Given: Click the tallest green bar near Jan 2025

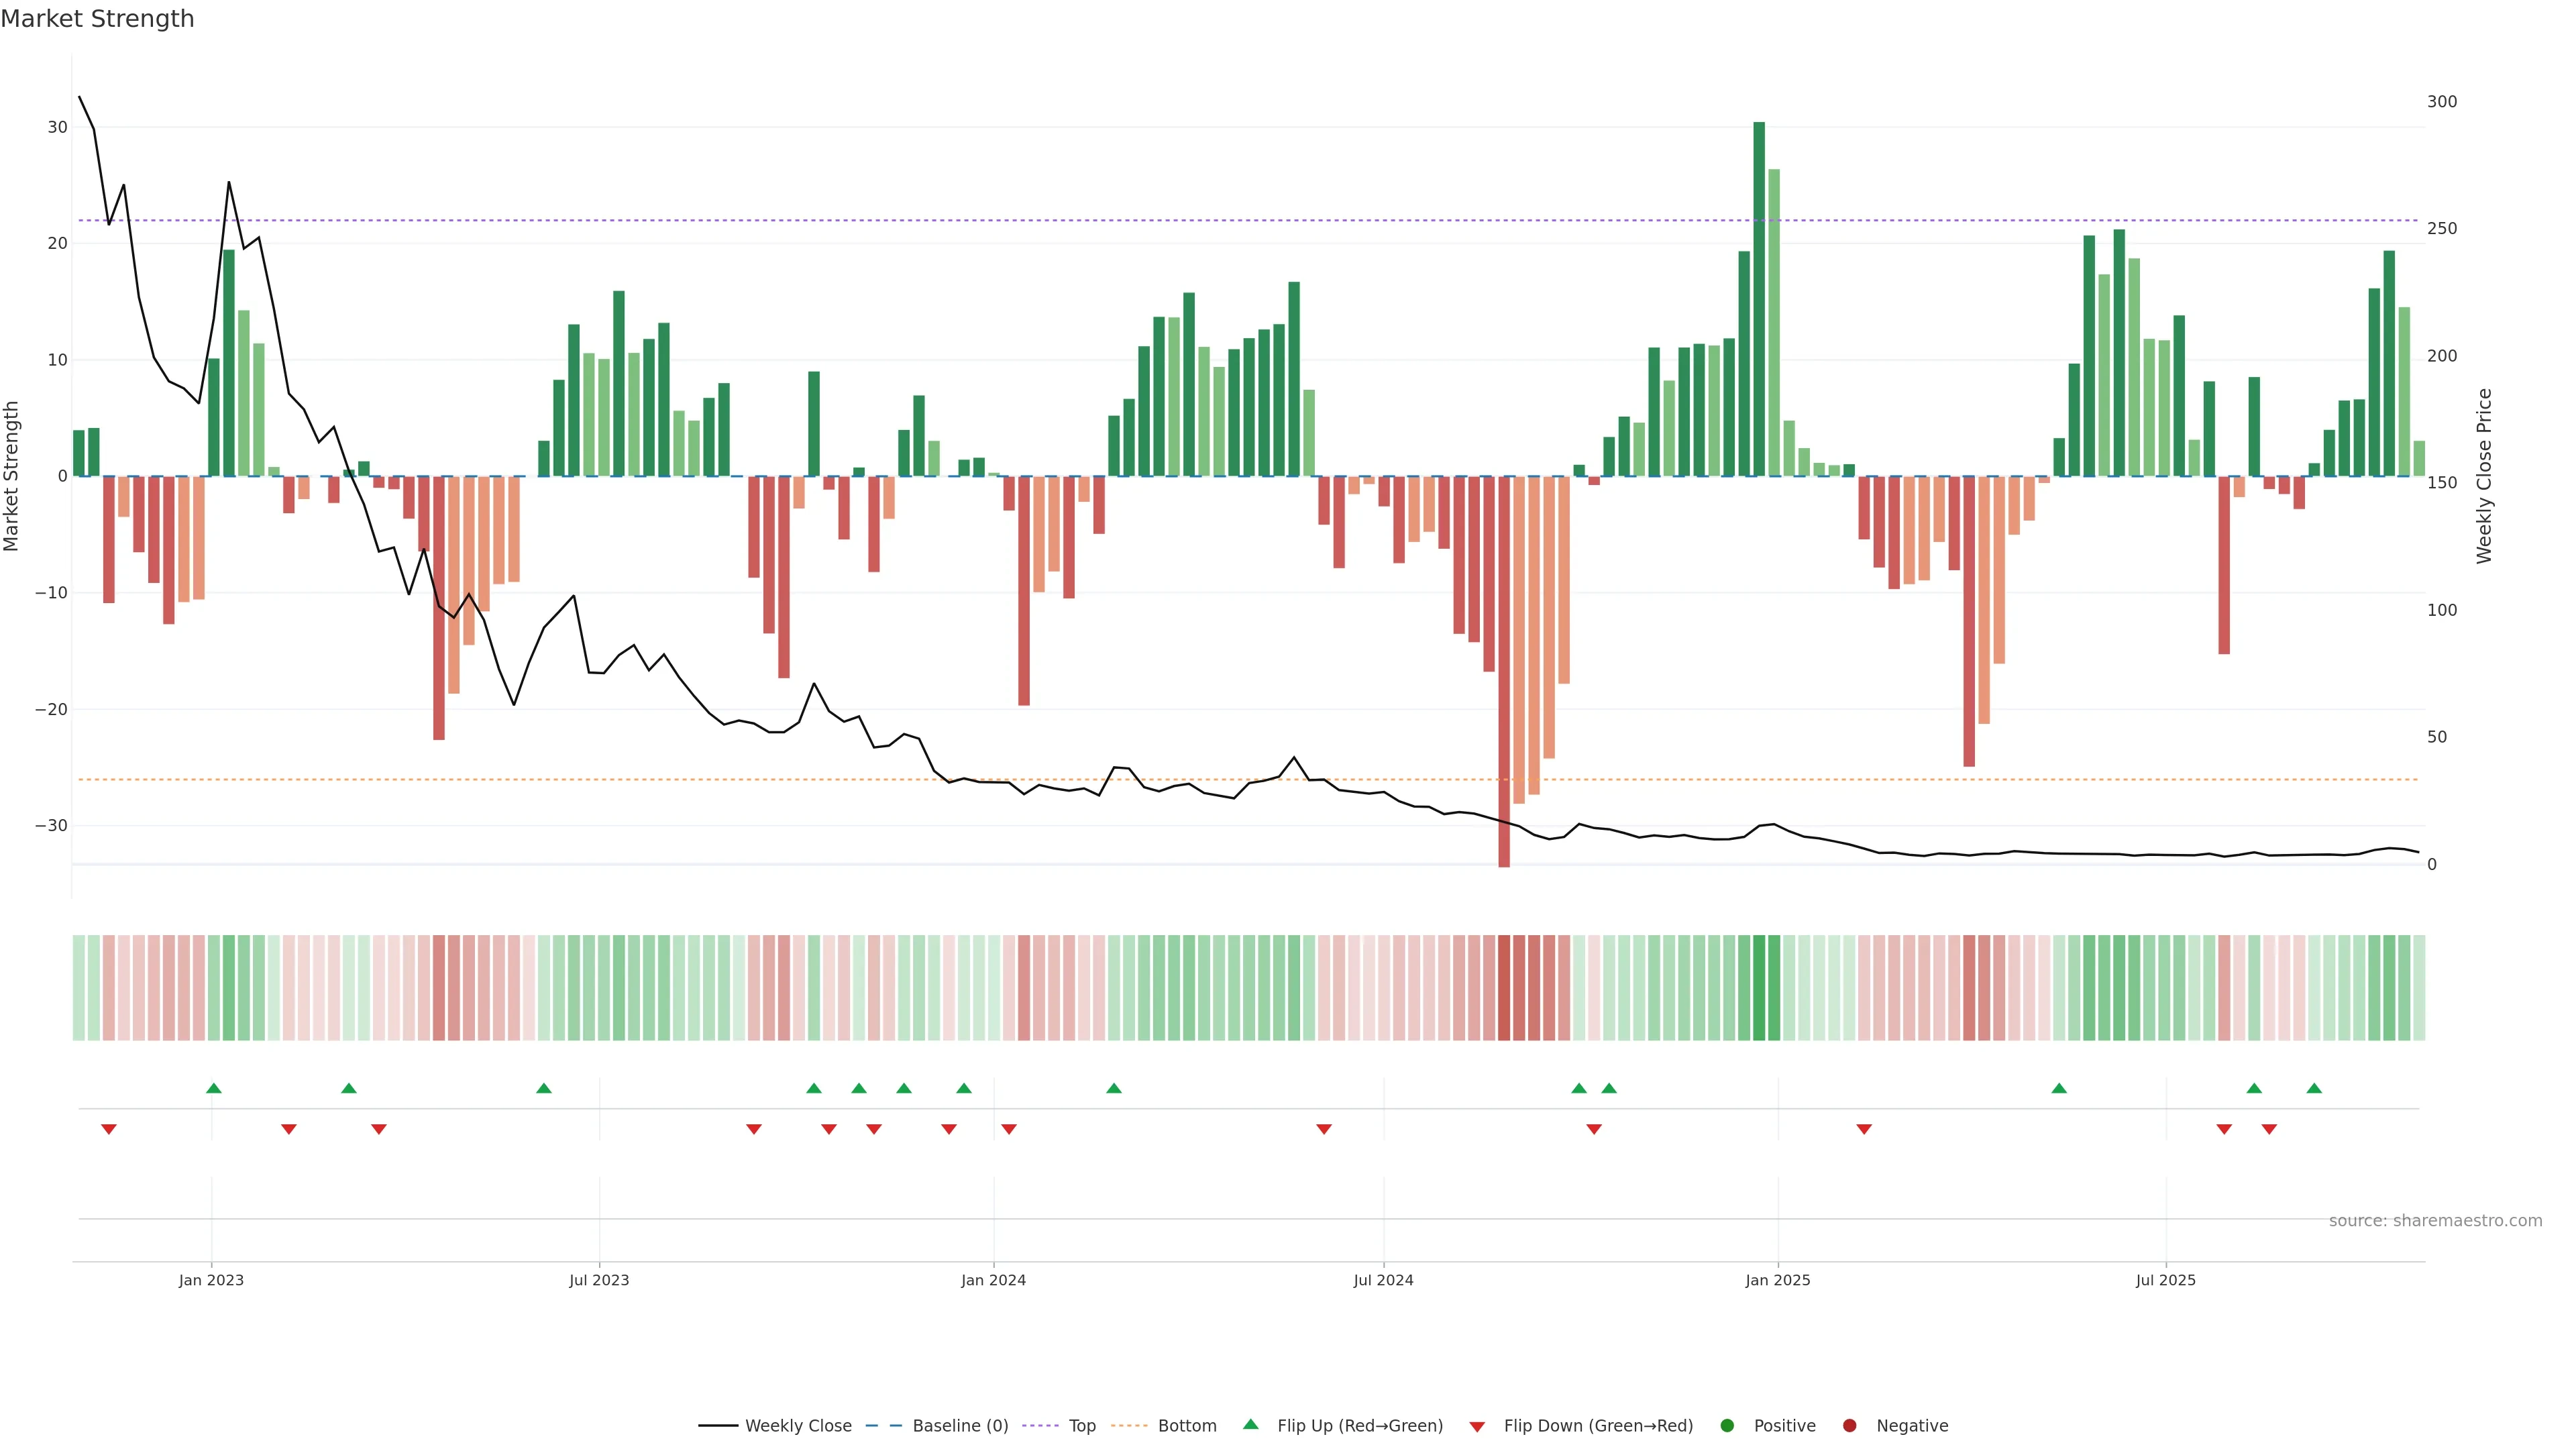Looking at the screenshot, I should (1759, 300).
